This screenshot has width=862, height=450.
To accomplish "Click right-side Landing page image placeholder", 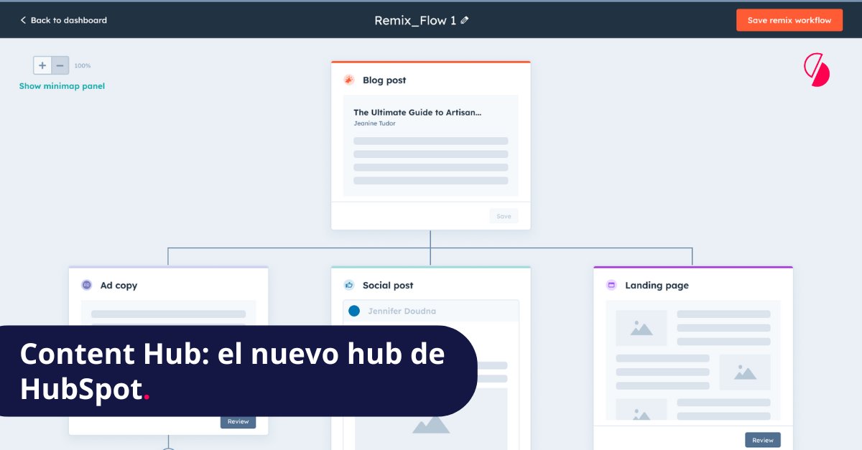I will tap(745, 372).
